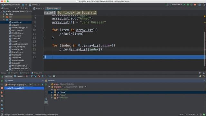The height and width of the screenshot is (116, 206).
Task: Open FindMyAge.kt in the project tree
Action: 17,33
